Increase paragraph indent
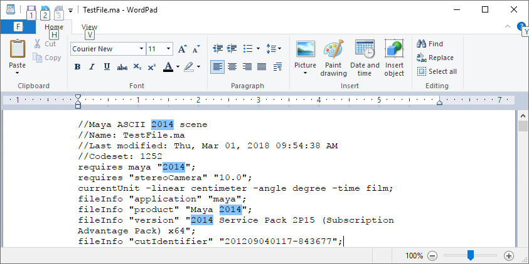The height and width of the screenshot is (264, 529). point(232,49)
